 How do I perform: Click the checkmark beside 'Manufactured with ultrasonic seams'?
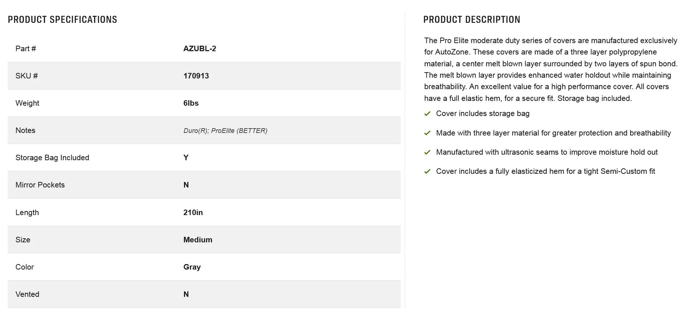click(x=427, y=152)
